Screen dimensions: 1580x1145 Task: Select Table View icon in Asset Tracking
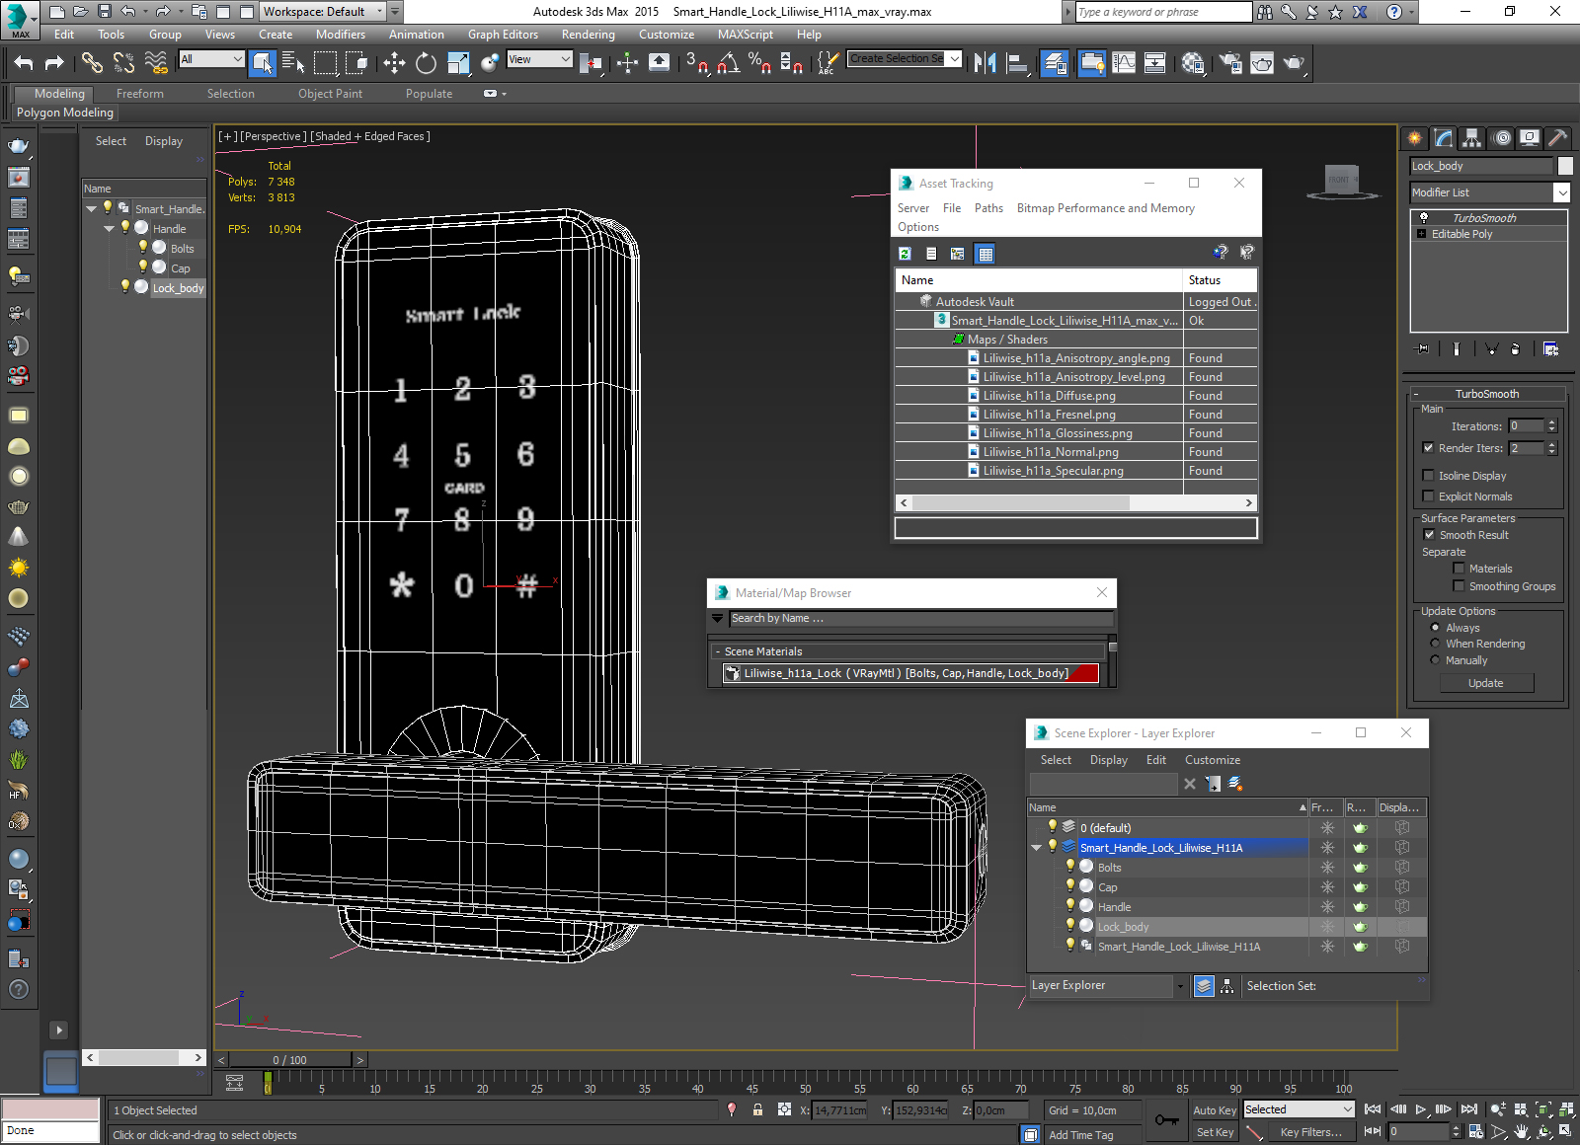985,254
